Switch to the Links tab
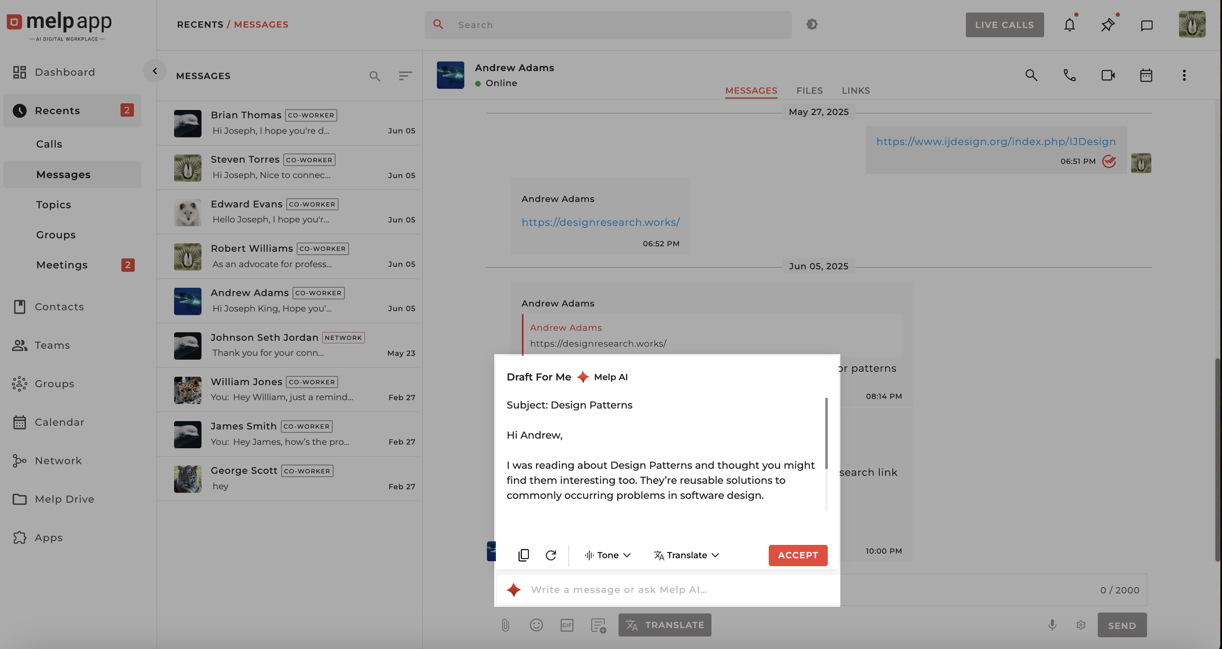 click(856, 91)
